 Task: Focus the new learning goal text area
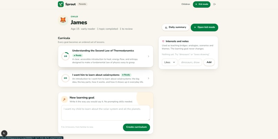tap(106, 113)
